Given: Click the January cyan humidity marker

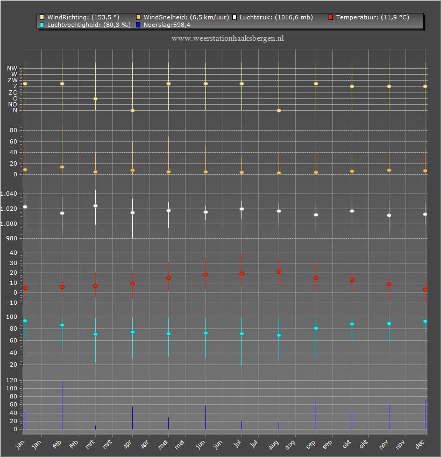Looking at the screenshot, I should pos(25,321).
